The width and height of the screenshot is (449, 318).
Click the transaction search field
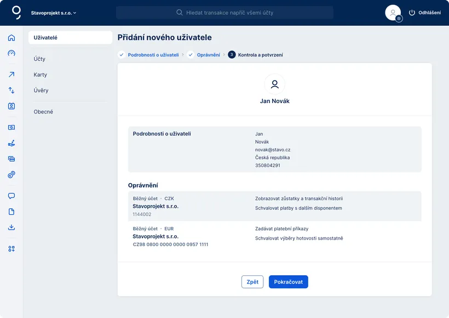click(225, 13)
